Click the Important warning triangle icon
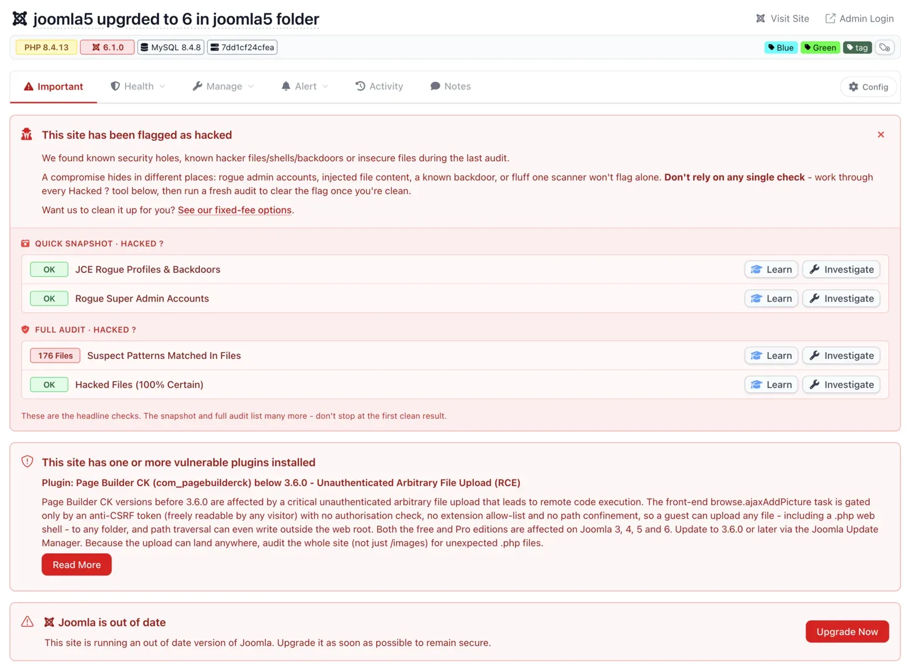The image size is (909, 672). pos(28,86)
